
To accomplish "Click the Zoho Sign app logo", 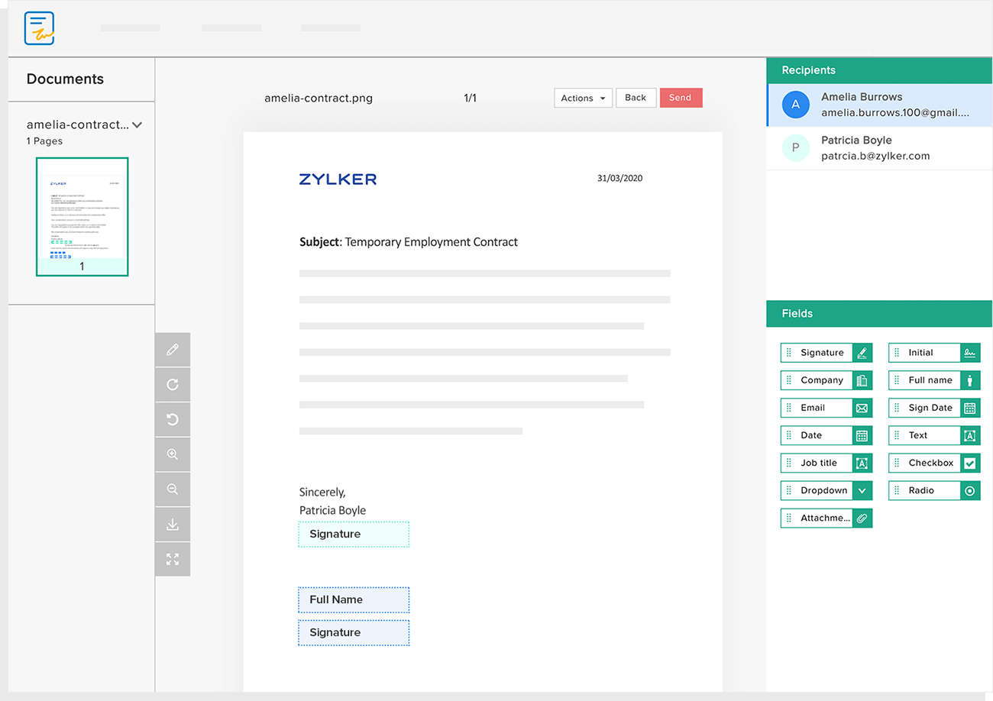I will (x=40, y=28).
